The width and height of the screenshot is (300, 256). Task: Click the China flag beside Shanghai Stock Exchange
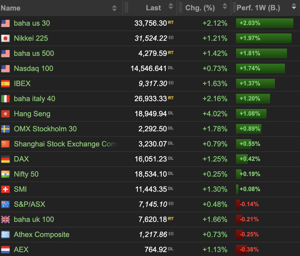tap(5, 144)
